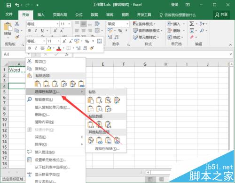The height and width of the screenshot is (183, 235).
Task: Click Values 123 icon under Paste Values section
Action: pos(91,125)
